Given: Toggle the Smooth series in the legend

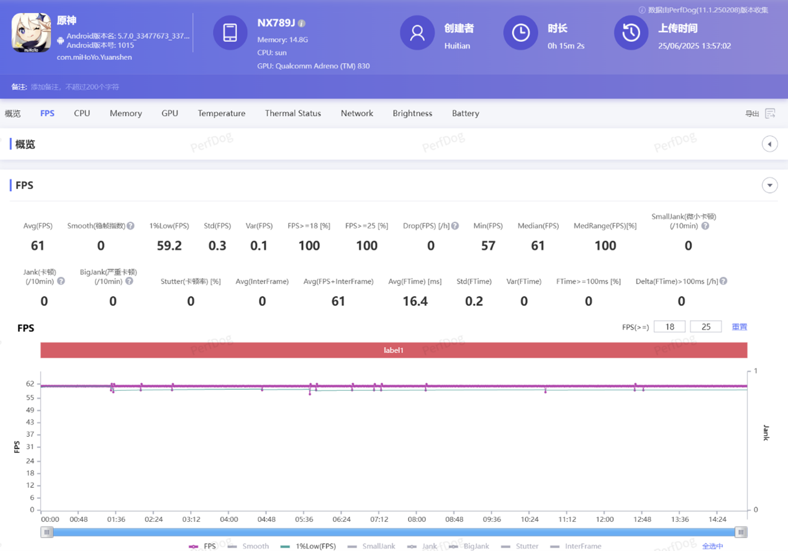Looking at the screenshot, I should [x=248, y=546].
